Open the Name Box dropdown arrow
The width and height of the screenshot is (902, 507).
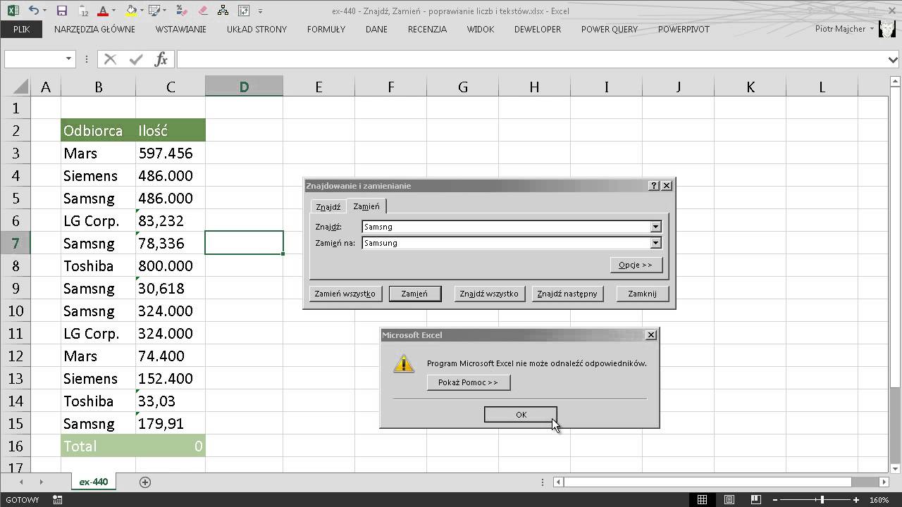pos(68,59)
